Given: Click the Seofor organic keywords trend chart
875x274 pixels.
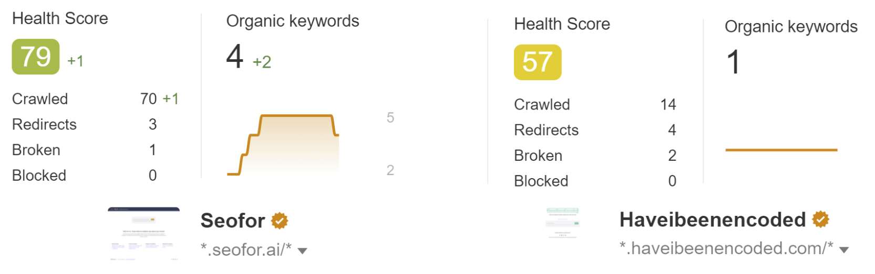Looking at the screenshot, I should coord(283,144).
